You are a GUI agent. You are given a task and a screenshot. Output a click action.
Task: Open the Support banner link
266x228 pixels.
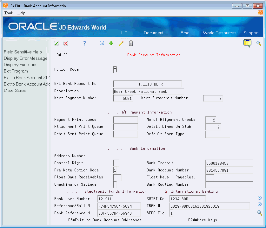click(251, 33)
